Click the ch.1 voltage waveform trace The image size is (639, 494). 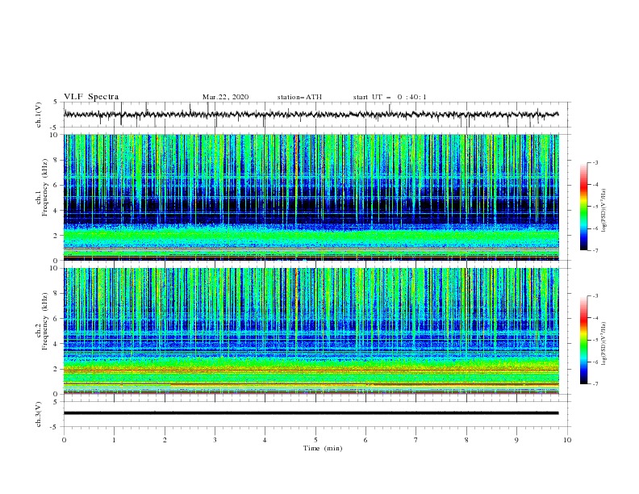pos(311,115)
